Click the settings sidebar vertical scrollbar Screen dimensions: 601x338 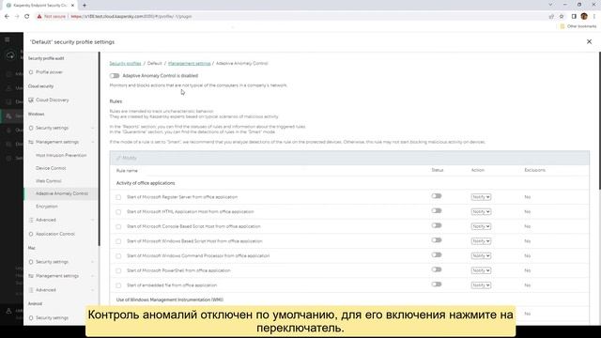pos(100,149)
